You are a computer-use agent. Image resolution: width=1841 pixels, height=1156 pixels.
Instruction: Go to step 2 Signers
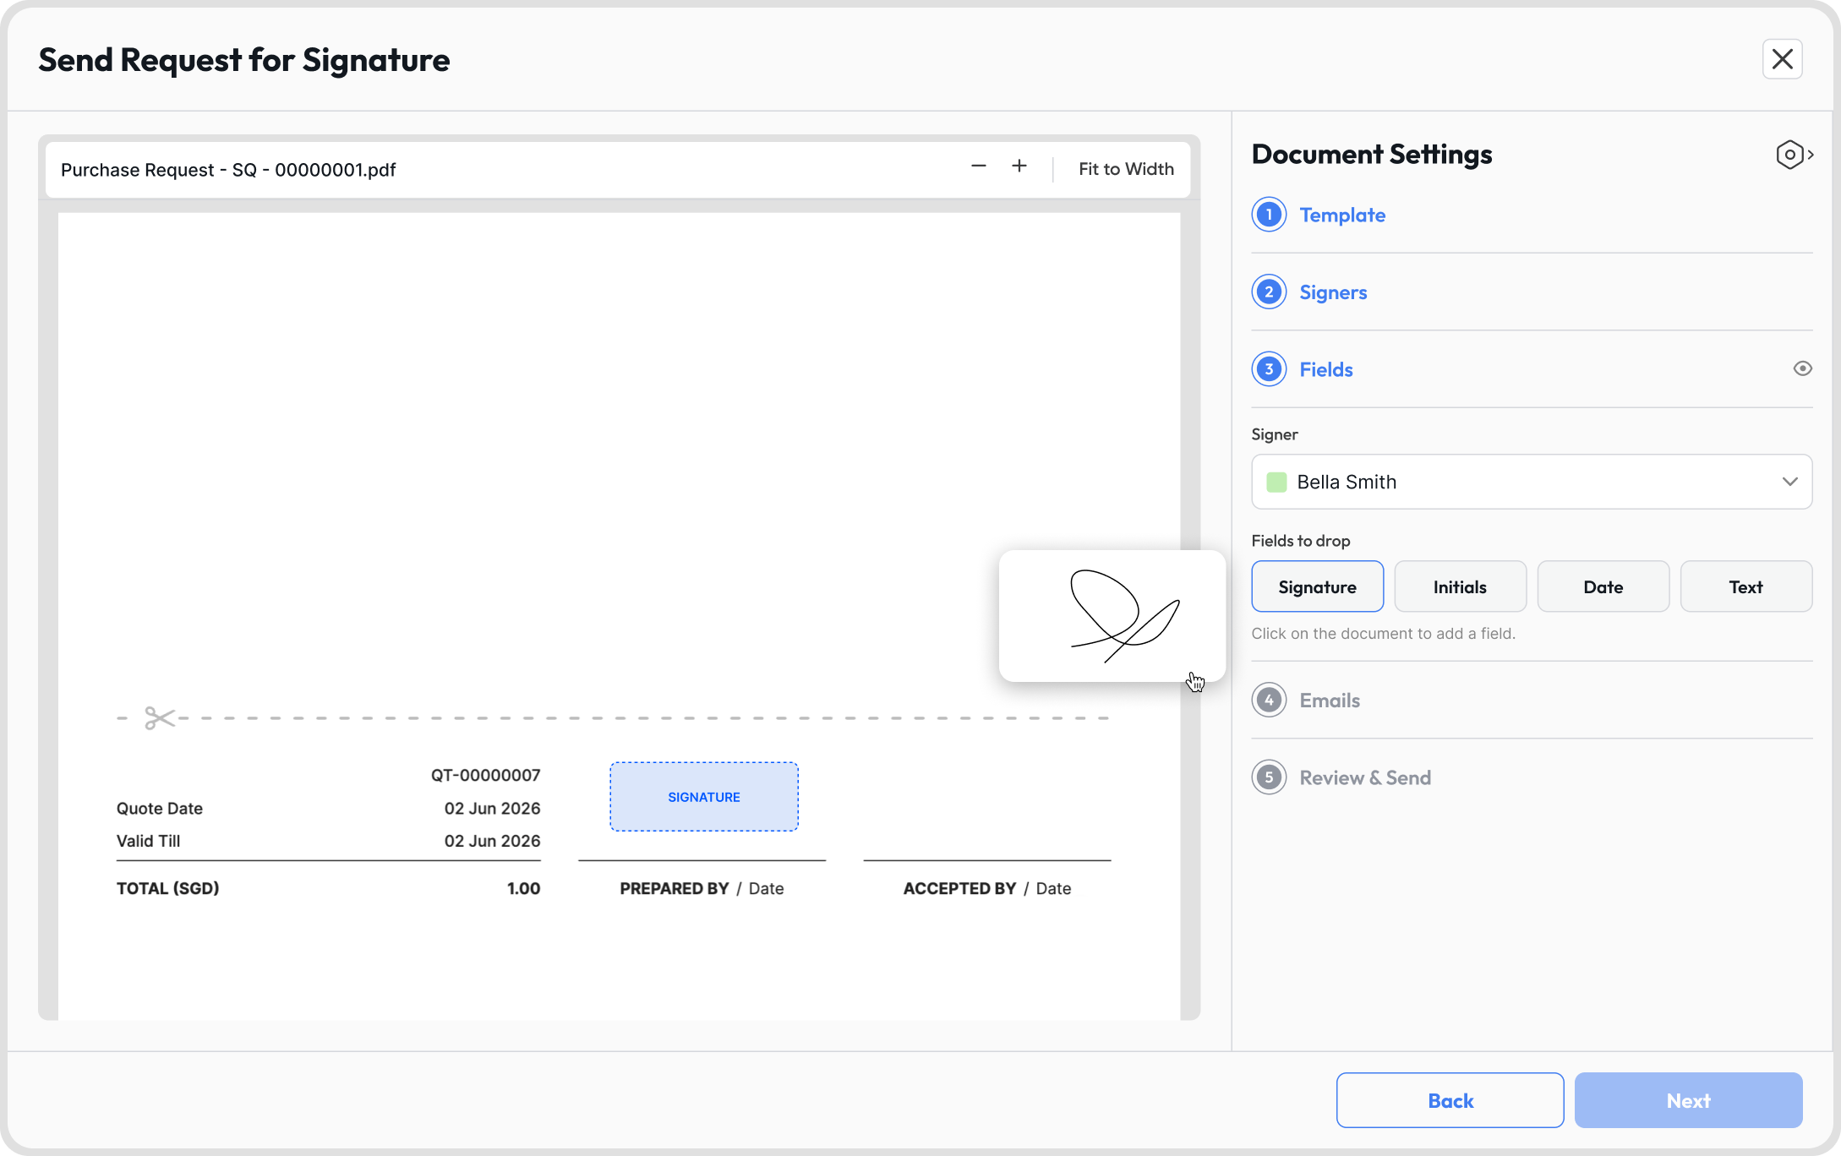click(x=1333, y=292)
